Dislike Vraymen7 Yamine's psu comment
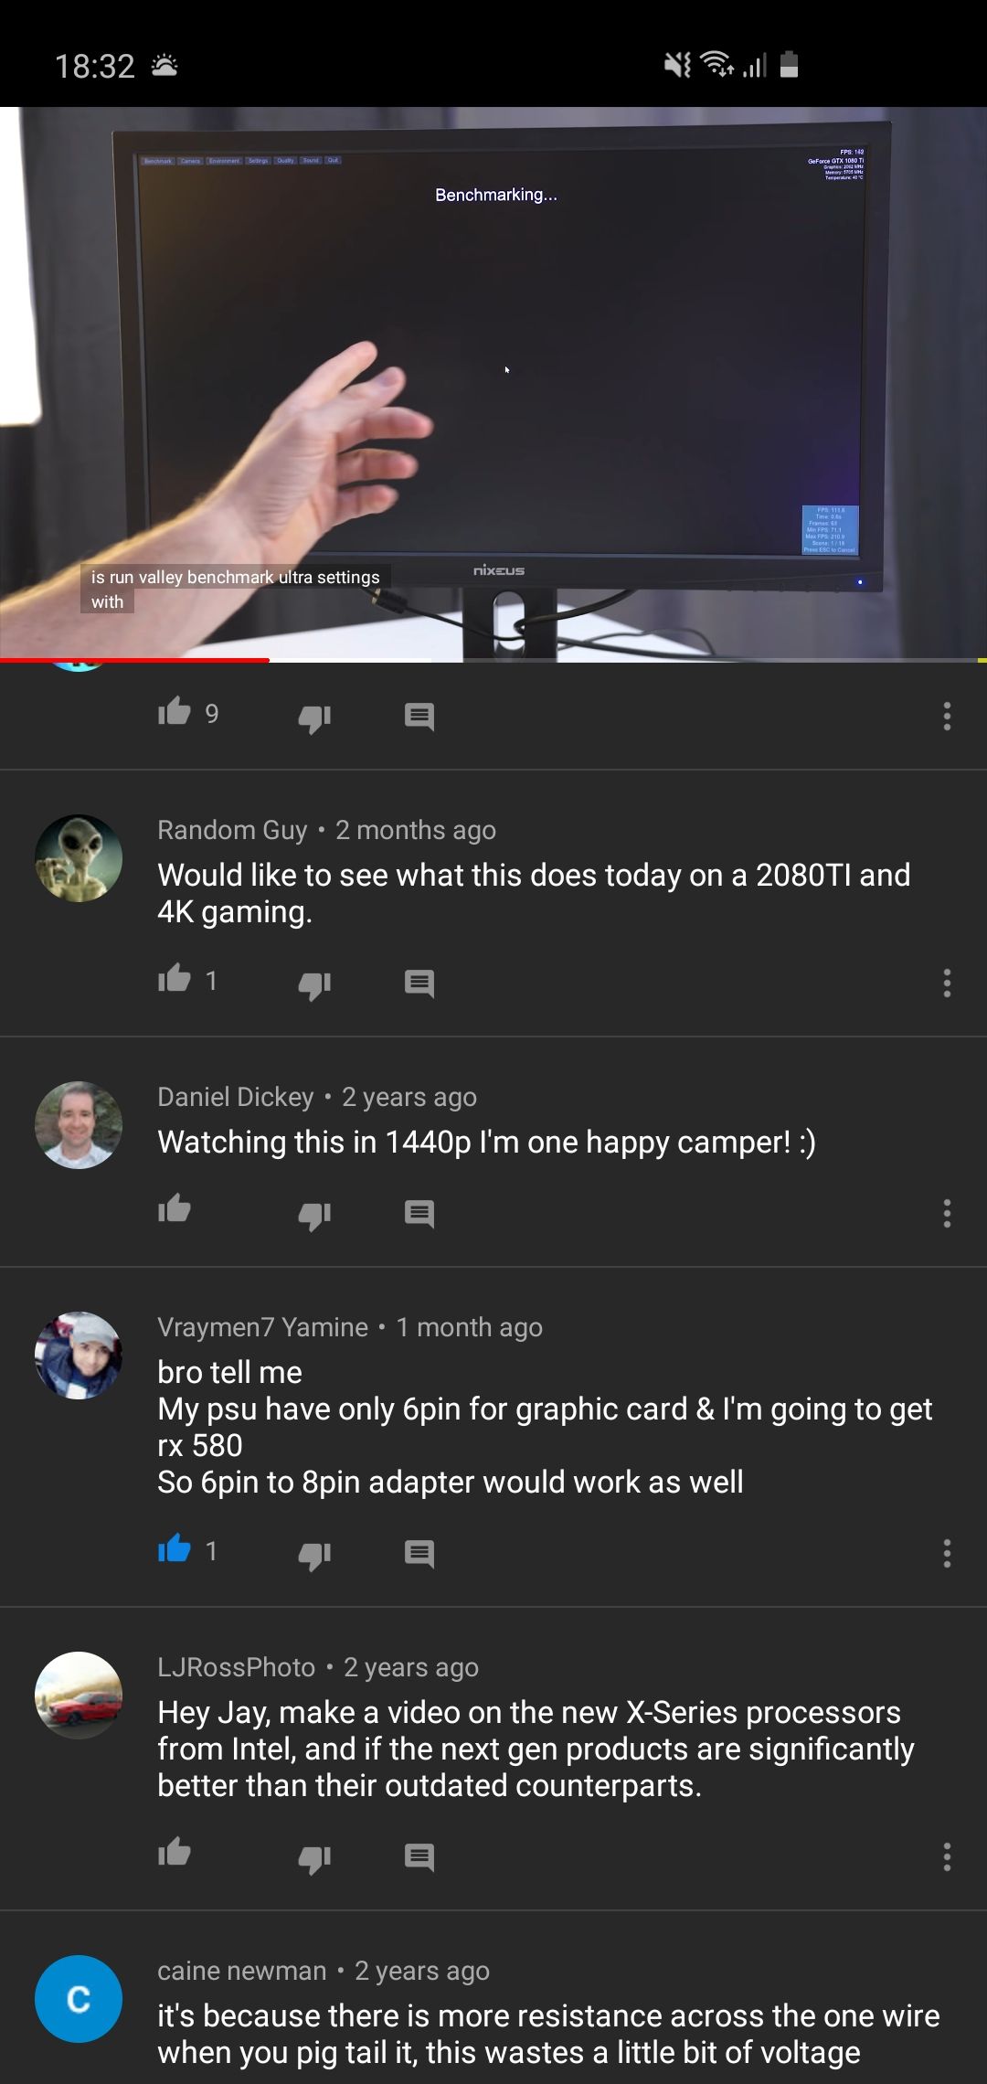Image resolution: width=987 pixels, height=2084 pixels. pyautogui.click(x=314, y=1555)
